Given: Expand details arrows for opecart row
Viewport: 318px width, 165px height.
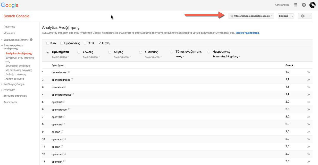Looking at the screenshot, I should (308, 147).
